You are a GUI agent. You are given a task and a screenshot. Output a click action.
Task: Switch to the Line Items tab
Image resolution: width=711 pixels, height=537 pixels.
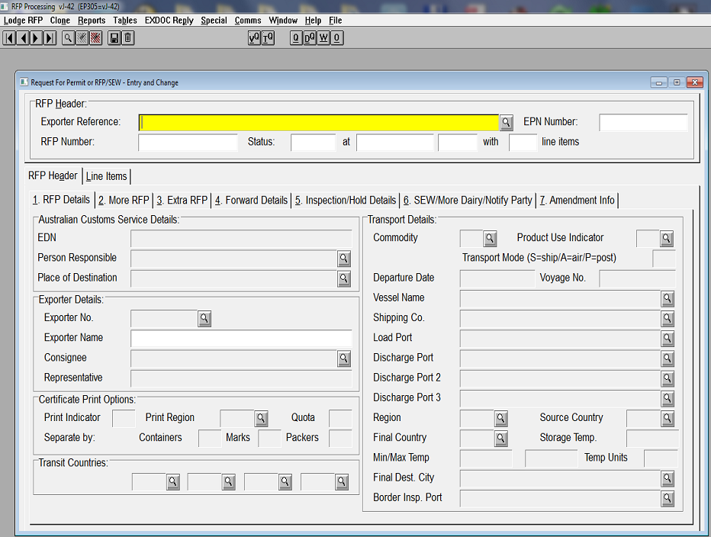106,176
